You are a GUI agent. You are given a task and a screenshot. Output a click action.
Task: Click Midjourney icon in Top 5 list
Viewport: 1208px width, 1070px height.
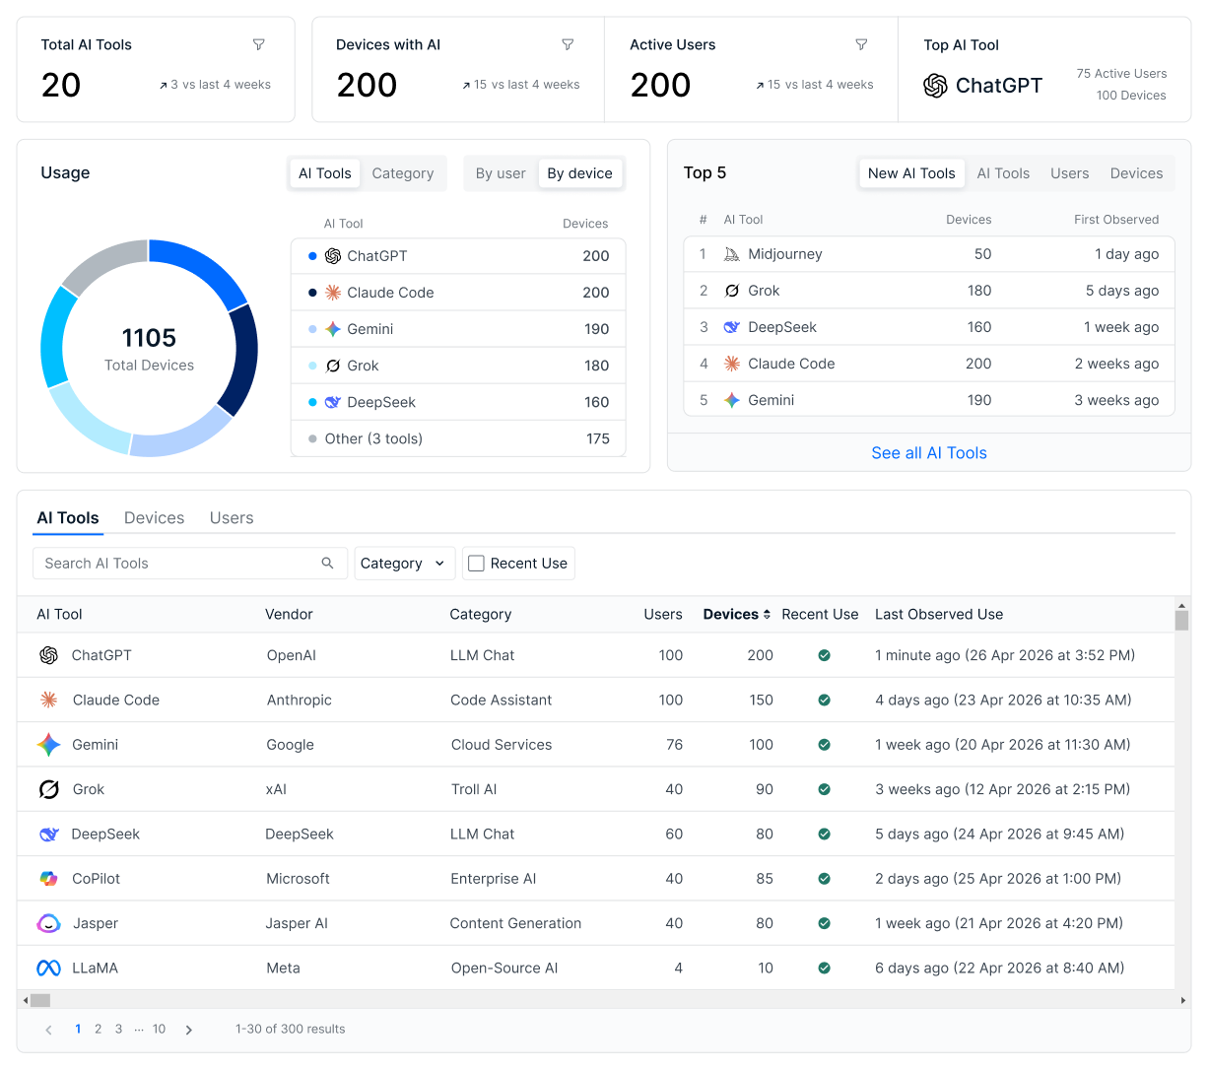point(732,254)
